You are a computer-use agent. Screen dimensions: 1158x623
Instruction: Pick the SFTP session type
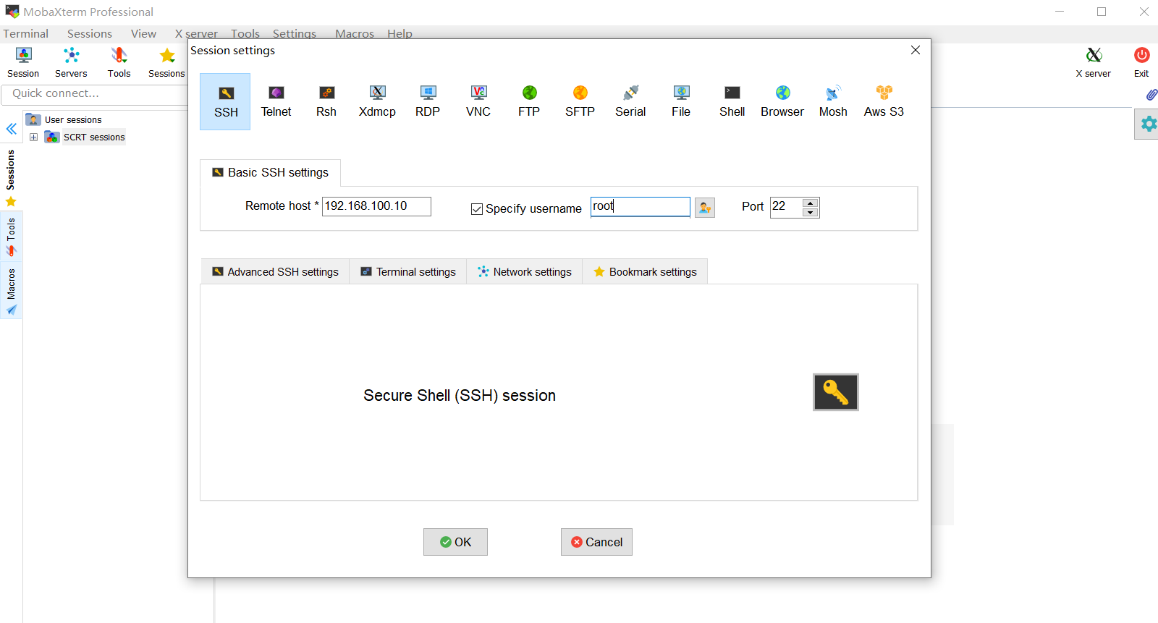point(580,102)
